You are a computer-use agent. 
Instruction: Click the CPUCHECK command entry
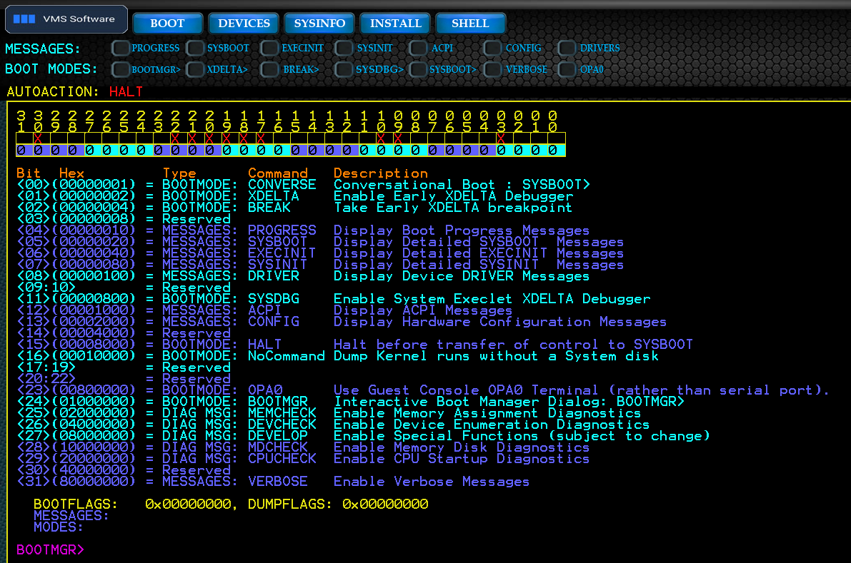click(x=282, y=458)
